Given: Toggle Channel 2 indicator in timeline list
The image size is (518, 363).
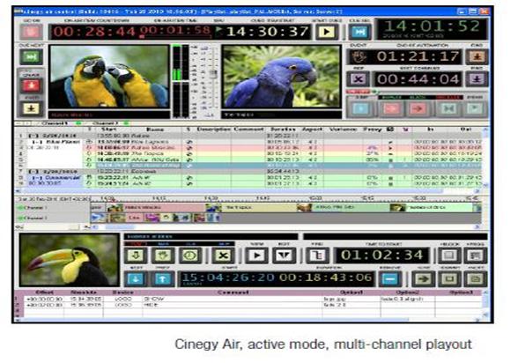Looking at the screenshot, I should tap(20, 218).
